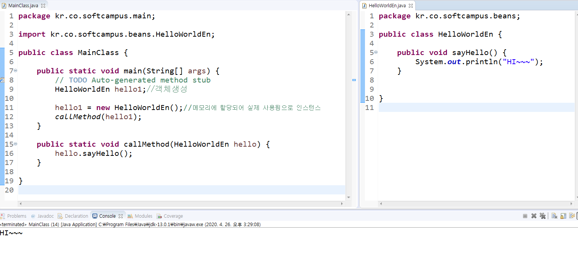This screenshot has width=578, height=254.
Task: Click the Modules tab icon
Action: (130, 216)
